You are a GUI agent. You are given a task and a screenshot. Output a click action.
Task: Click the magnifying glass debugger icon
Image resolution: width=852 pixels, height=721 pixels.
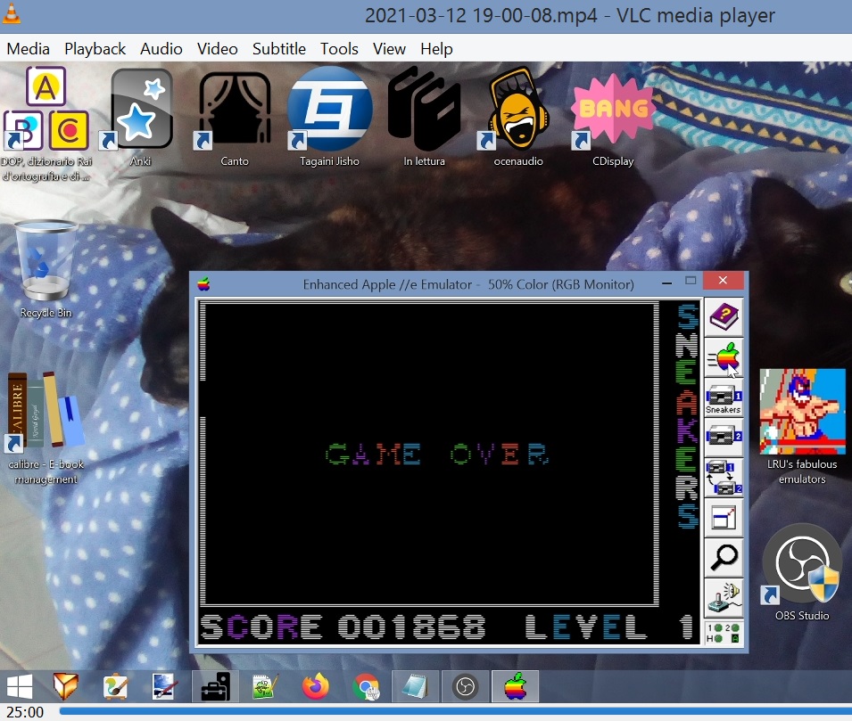point(724,557)
